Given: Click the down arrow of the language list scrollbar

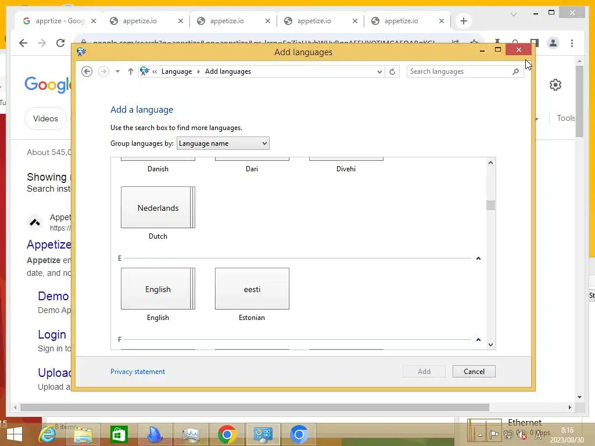Looking at the screenshot, I should [490, 345].
